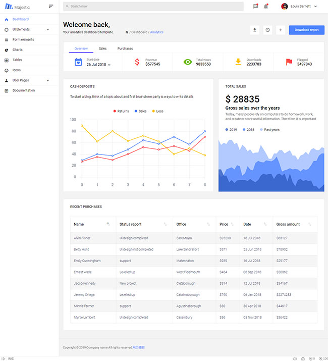Screen dimensions: 328x361
Task: Open the Documentation sidebar link
Action: (x=24, y=90)
